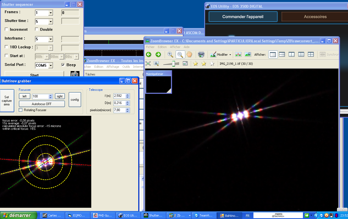Image resolution: width=348 pixels, height=219 pixels.
Task: Click the white rating star
Action: click(x=212, y=64)
